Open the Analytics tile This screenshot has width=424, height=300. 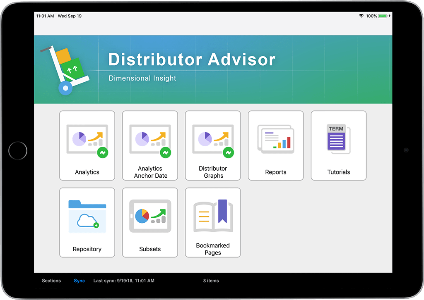pos(87,145)
